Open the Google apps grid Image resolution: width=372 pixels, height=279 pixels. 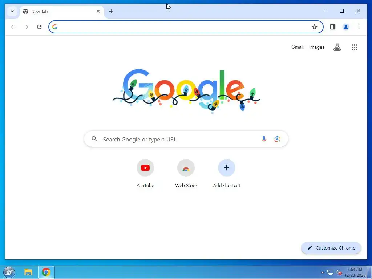[x=355, y=47]
